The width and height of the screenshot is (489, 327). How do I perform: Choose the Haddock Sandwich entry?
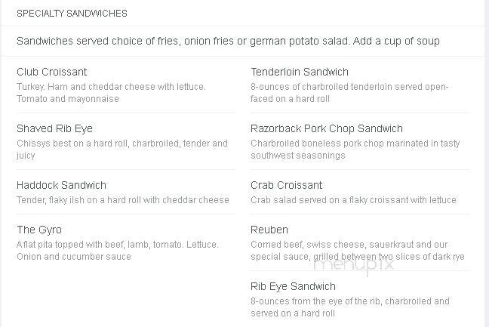pyautogui.click(x=61, y=185)
